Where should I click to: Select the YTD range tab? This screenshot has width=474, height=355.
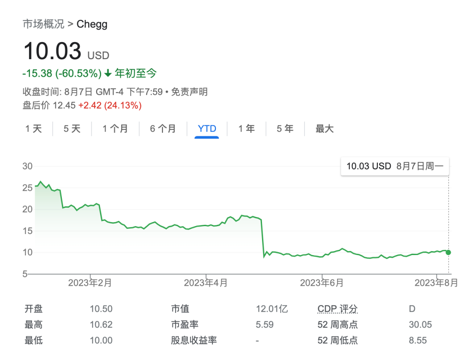coord(207,129)
